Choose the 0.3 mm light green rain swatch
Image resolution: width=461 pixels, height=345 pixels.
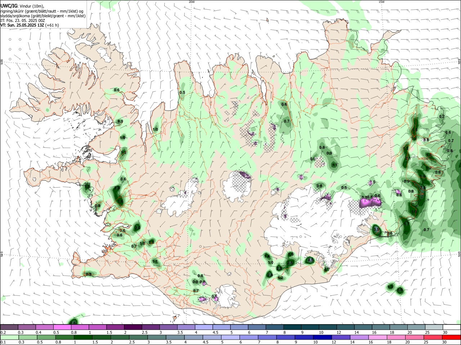28,337
